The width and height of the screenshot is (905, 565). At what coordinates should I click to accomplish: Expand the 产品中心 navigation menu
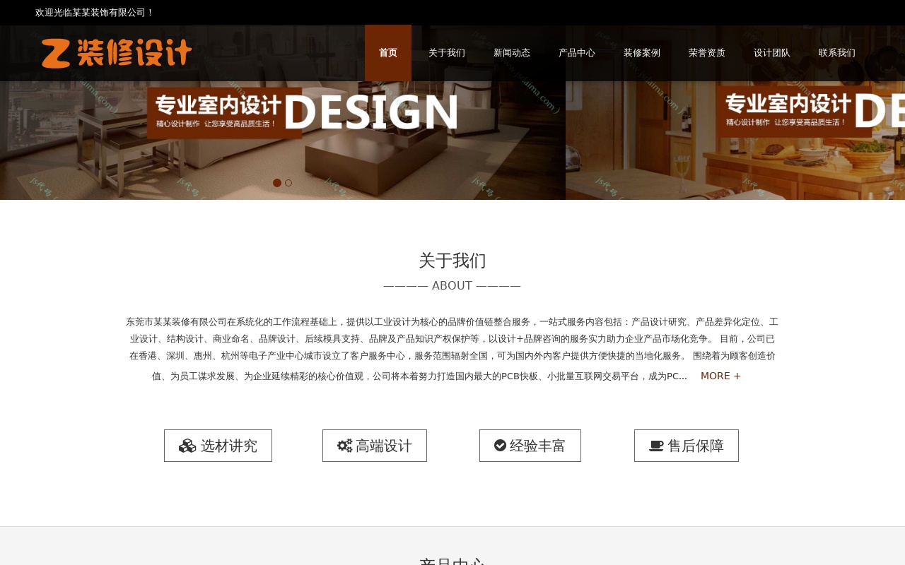577,53
